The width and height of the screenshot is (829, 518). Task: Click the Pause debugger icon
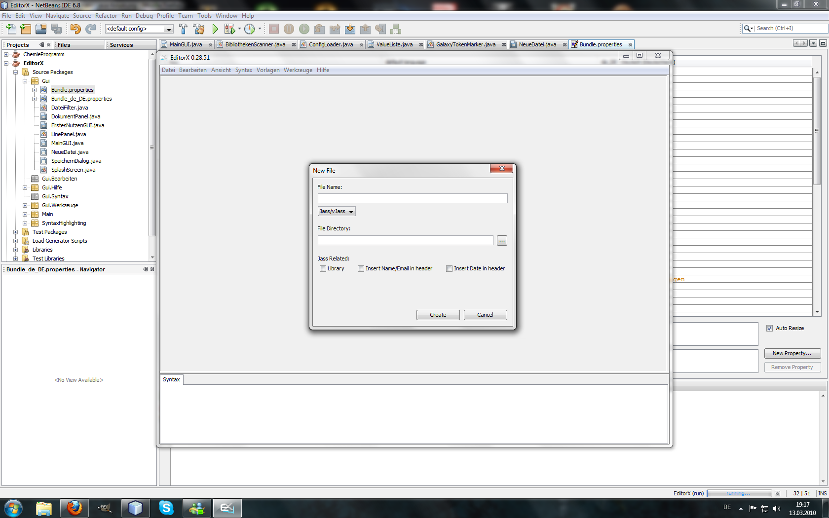[289, 29]
